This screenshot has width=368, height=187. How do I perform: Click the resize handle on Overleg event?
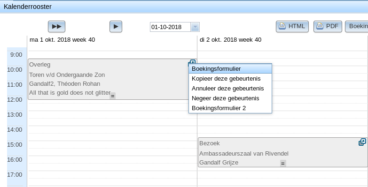(113, 96)
